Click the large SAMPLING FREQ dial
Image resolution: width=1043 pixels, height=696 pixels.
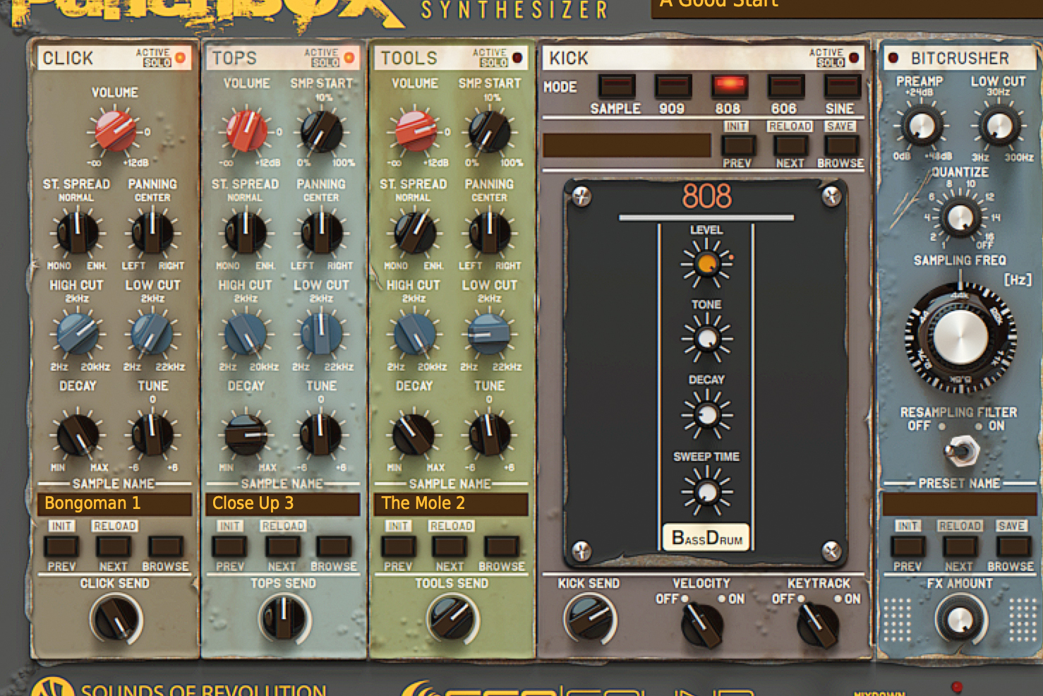point(960,337)
